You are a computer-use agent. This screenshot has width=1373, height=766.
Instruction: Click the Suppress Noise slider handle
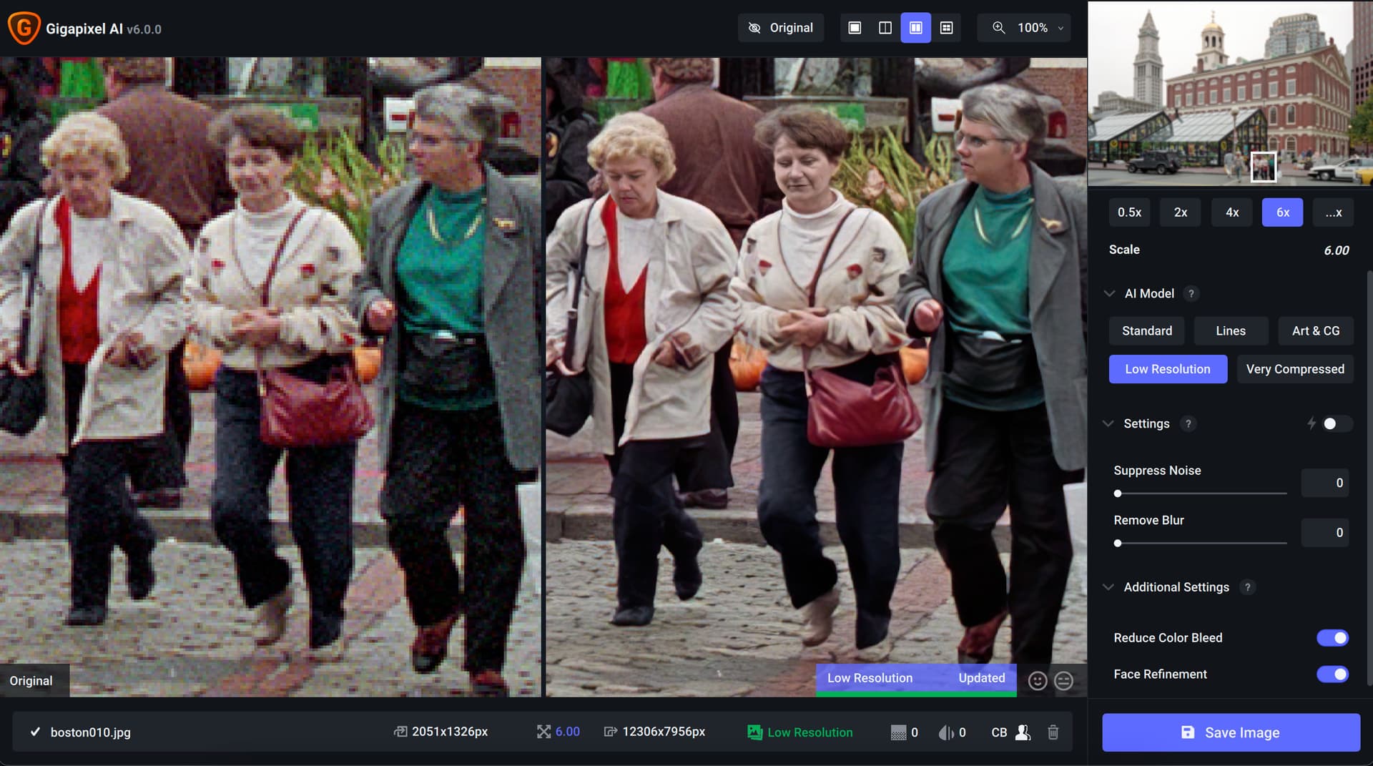click(1118, 494)
